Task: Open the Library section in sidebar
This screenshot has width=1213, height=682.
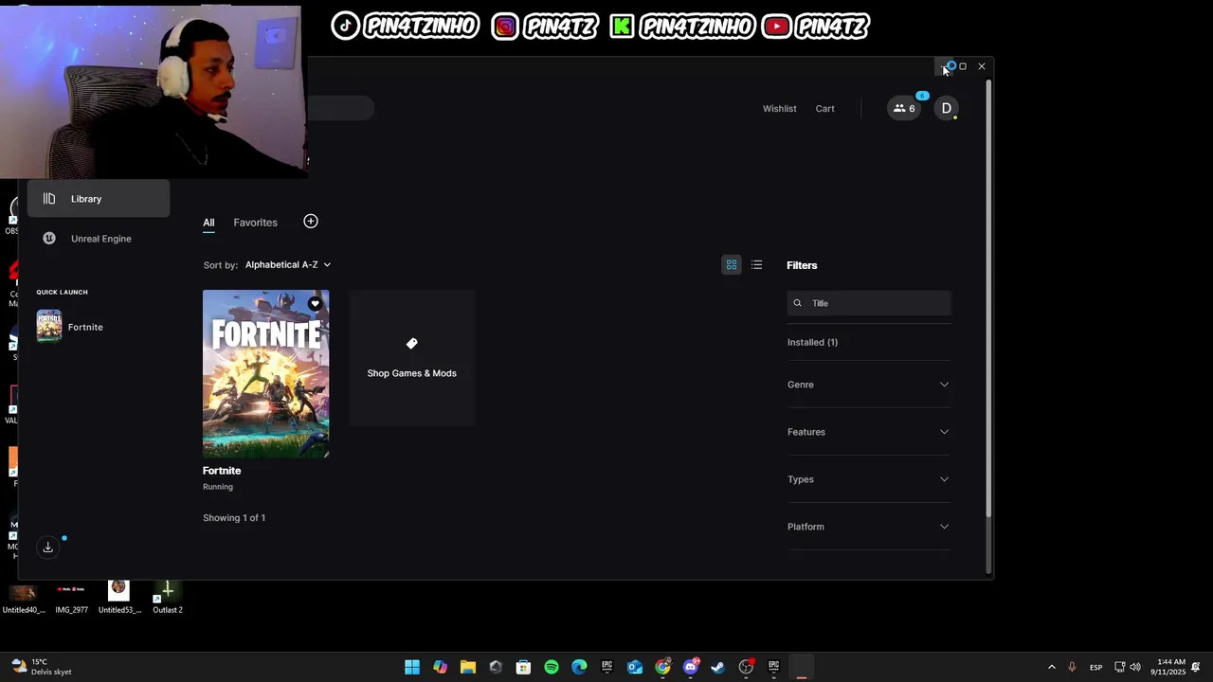Action: point(99,199)
